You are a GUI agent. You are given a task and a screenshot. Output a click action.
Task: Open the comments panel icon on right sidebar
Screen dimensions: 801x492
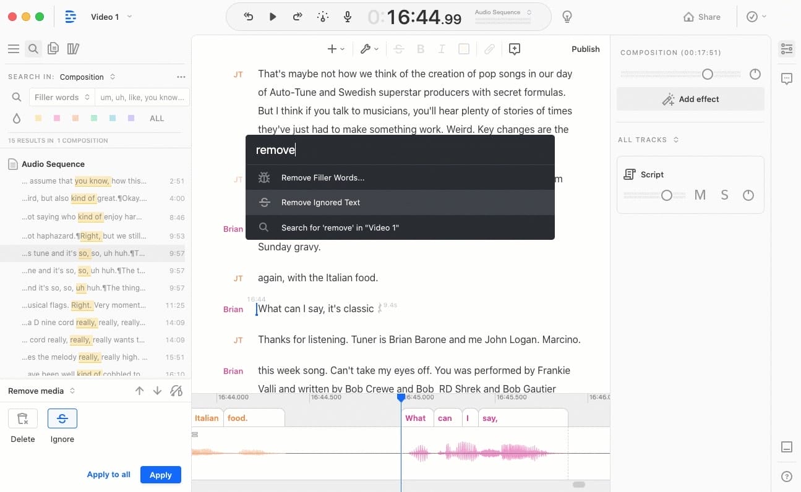tap(787, 78)
